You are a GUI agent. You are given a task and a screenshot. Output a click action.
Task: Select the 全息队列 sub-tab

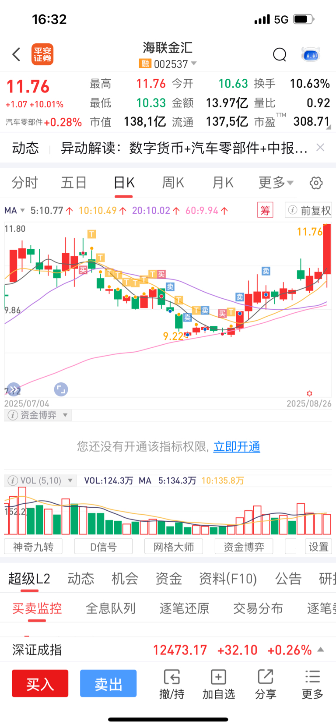coord(111,608)
